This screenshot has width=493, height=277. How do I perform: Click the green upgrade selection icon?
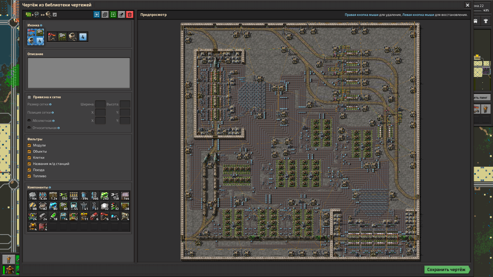[113, 15]
